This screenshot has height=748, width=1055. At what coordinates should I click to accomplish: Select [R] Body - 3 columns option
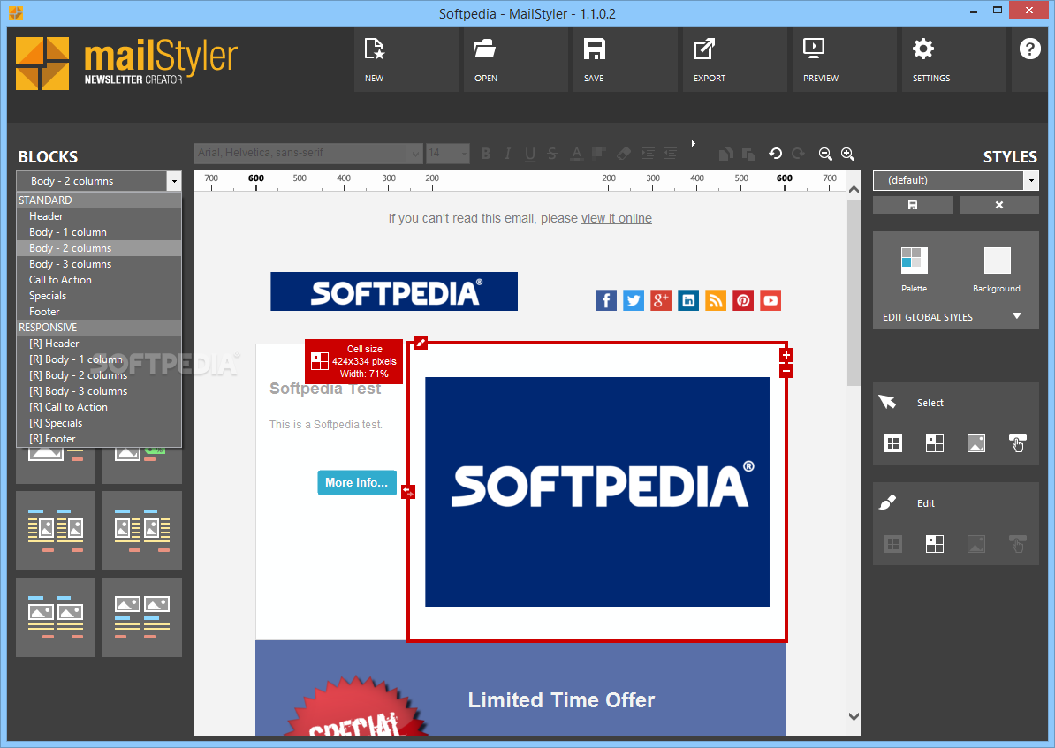tap(99, 391)
